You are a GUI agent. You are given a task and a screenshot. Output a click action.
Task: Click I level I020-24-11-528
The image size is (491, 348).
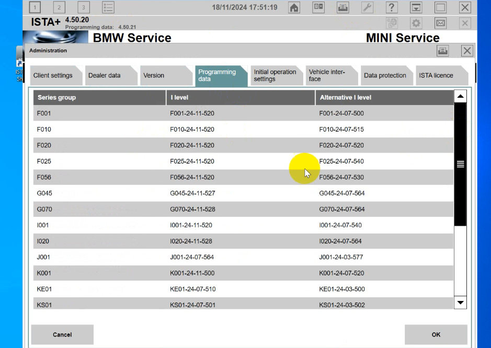(191, 241)
